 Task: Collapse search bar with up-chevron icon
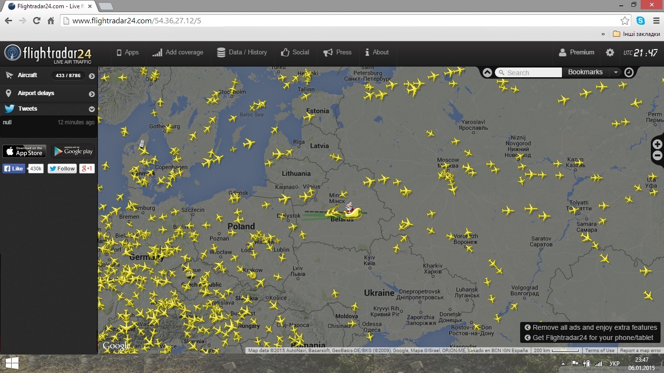487,72
